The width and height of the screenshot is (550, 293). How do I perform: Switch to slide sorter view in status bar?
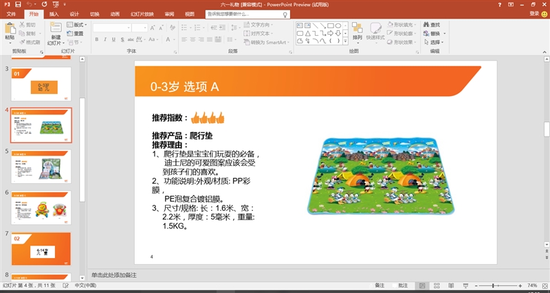click(437, 285)
